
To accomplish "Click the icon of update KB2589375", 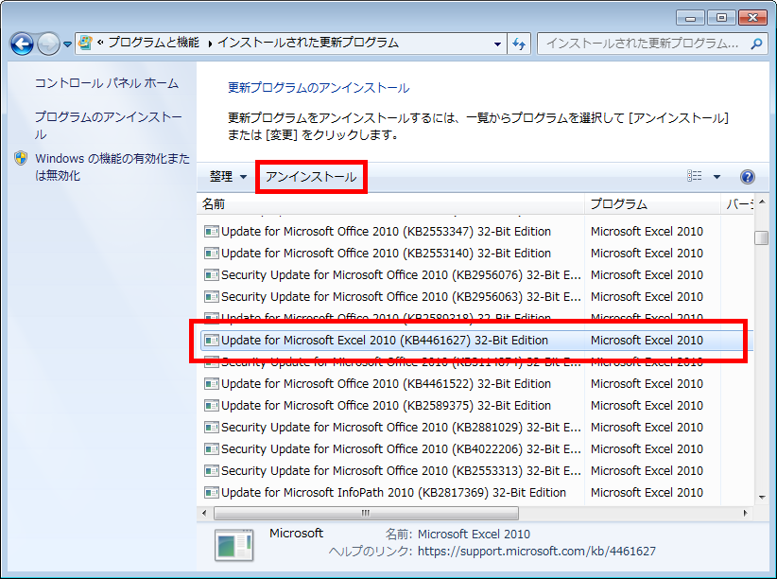I will click(212, 405).
